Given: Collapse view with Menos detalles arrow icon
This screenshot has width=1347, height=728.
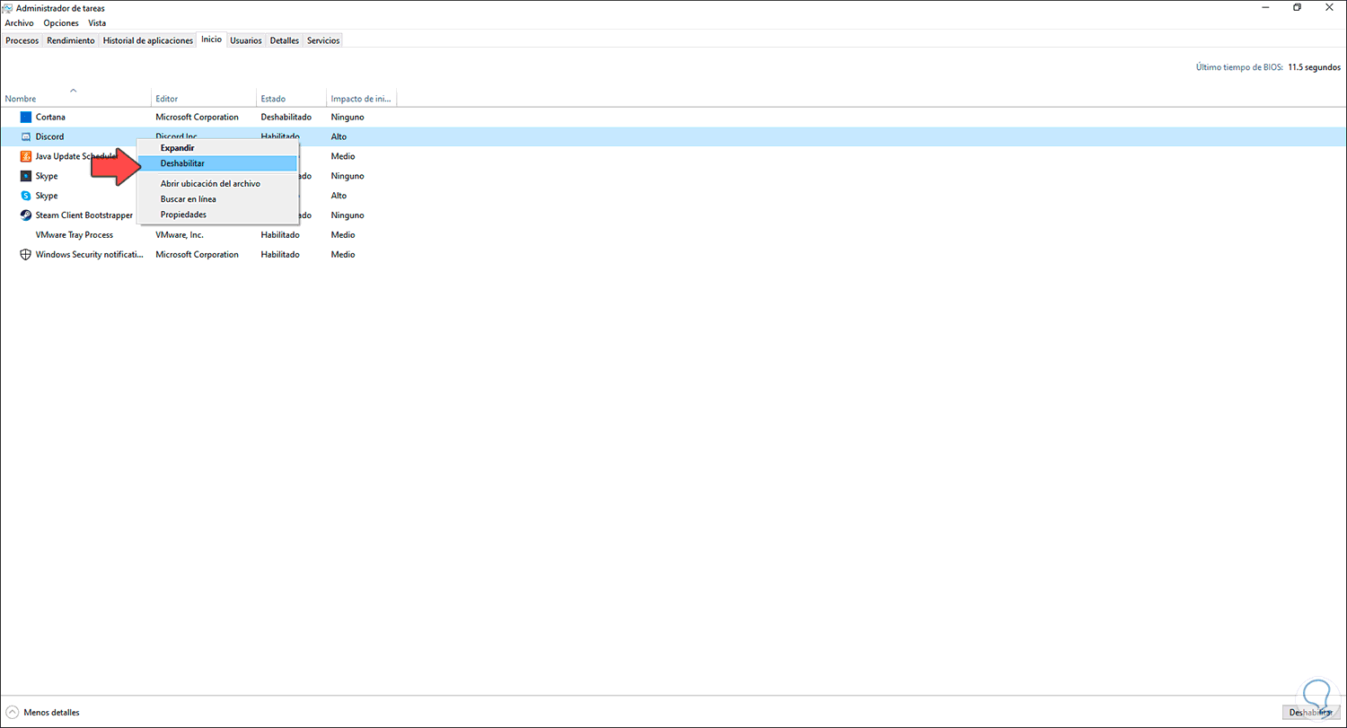Looking at the screenshot, I should pyautogui.click(x=12, y=713).
